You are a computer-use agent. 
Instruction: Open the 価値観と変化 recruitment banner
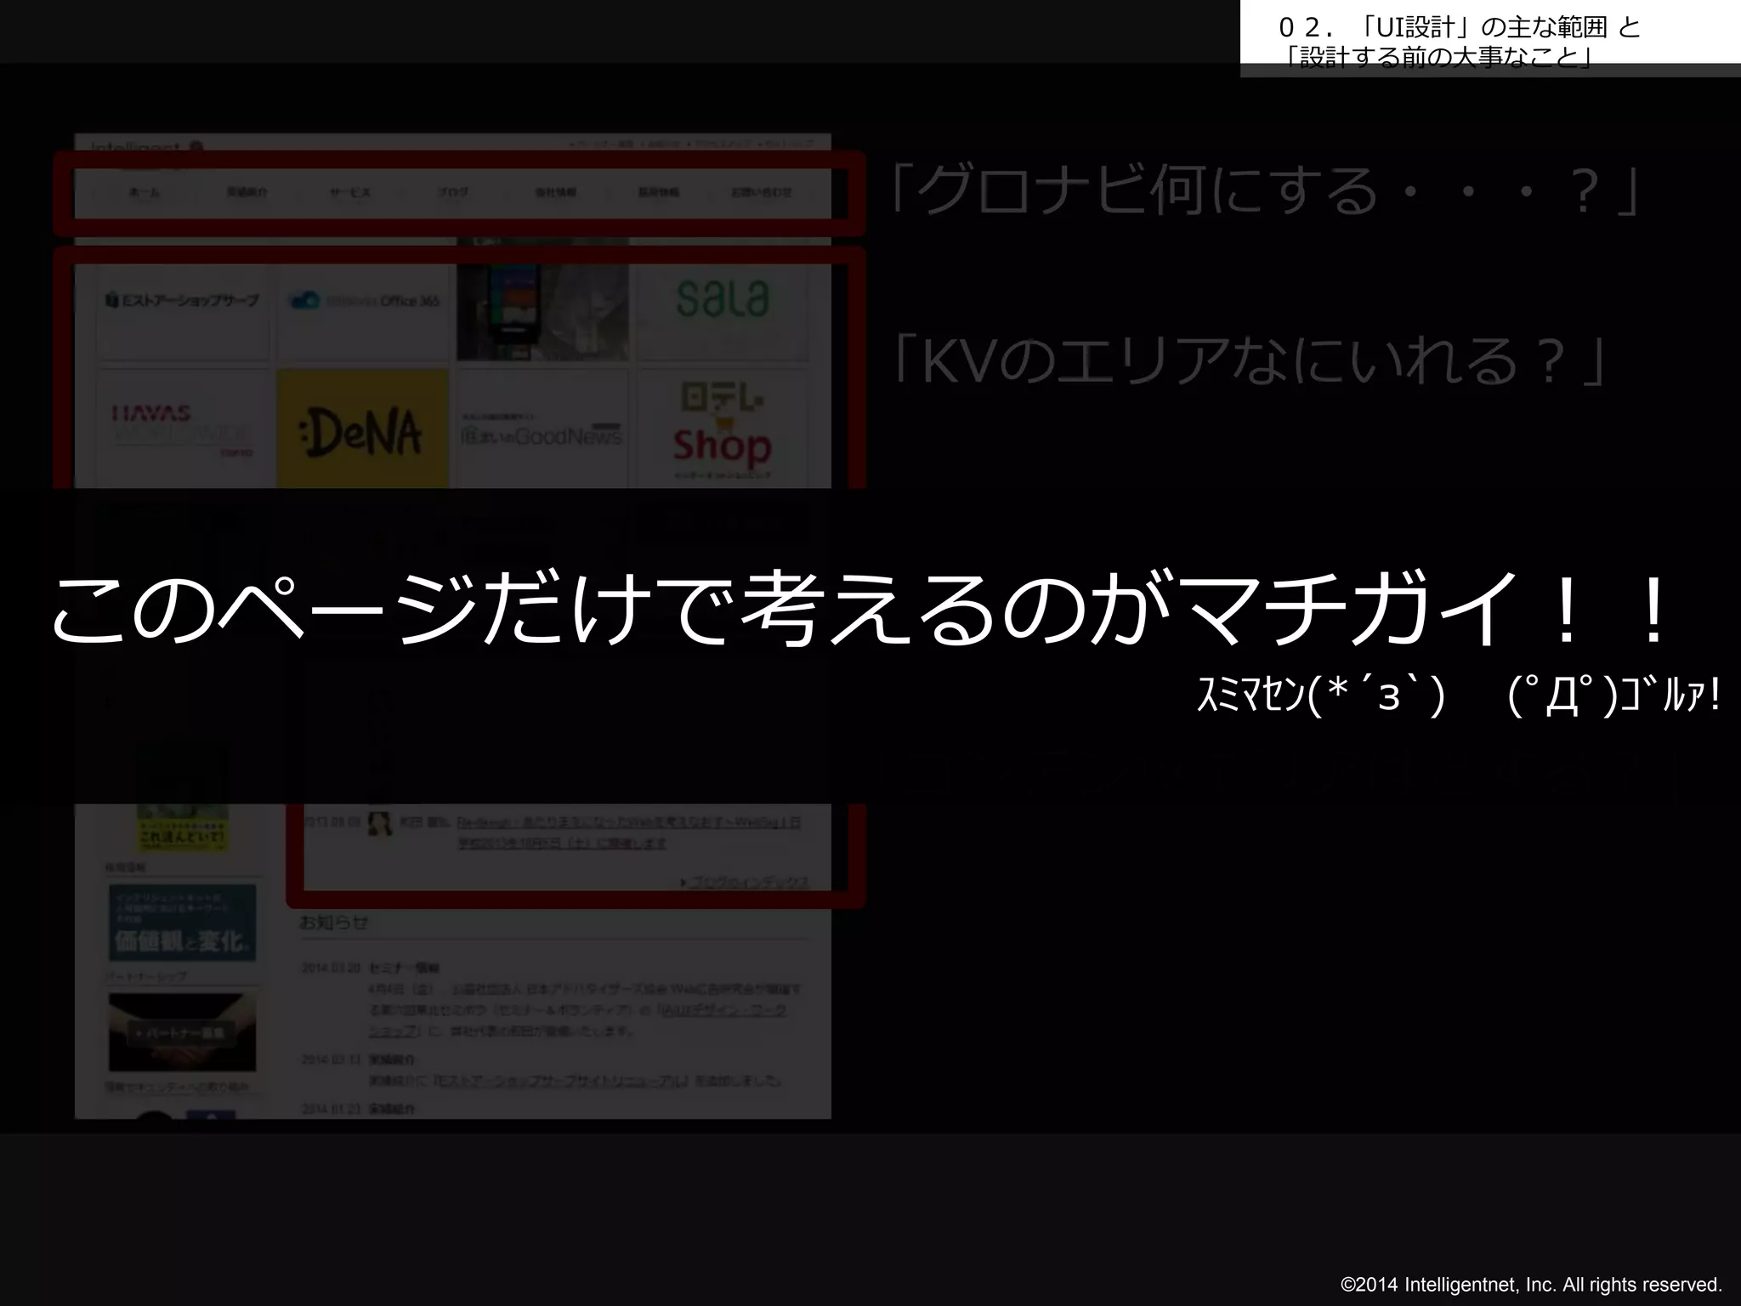coord(182,923)
